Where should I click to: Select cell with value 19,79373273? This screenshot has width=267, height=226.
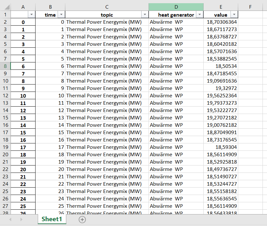coord(221,103)
